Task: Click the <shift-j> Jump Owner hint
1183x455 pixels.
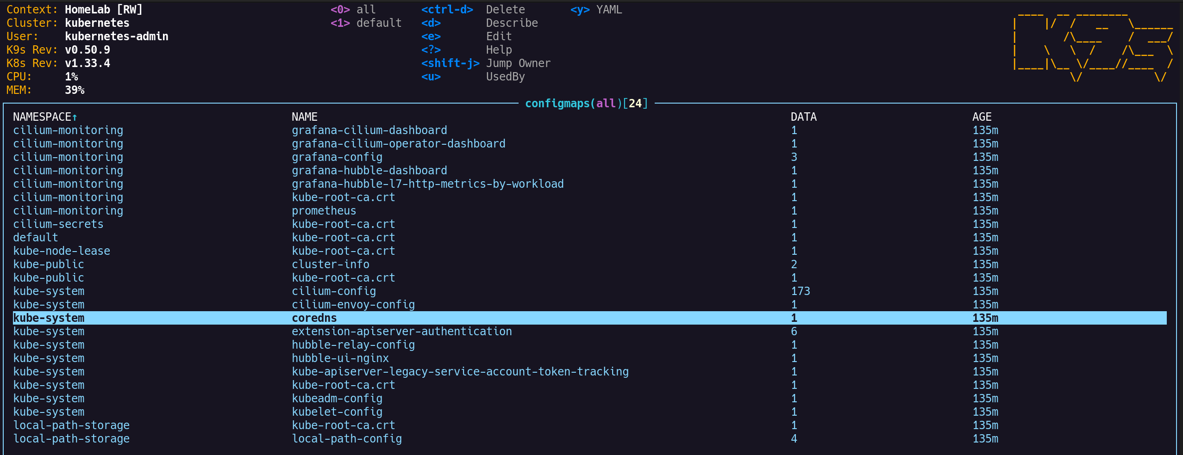Action: [486, 63]
